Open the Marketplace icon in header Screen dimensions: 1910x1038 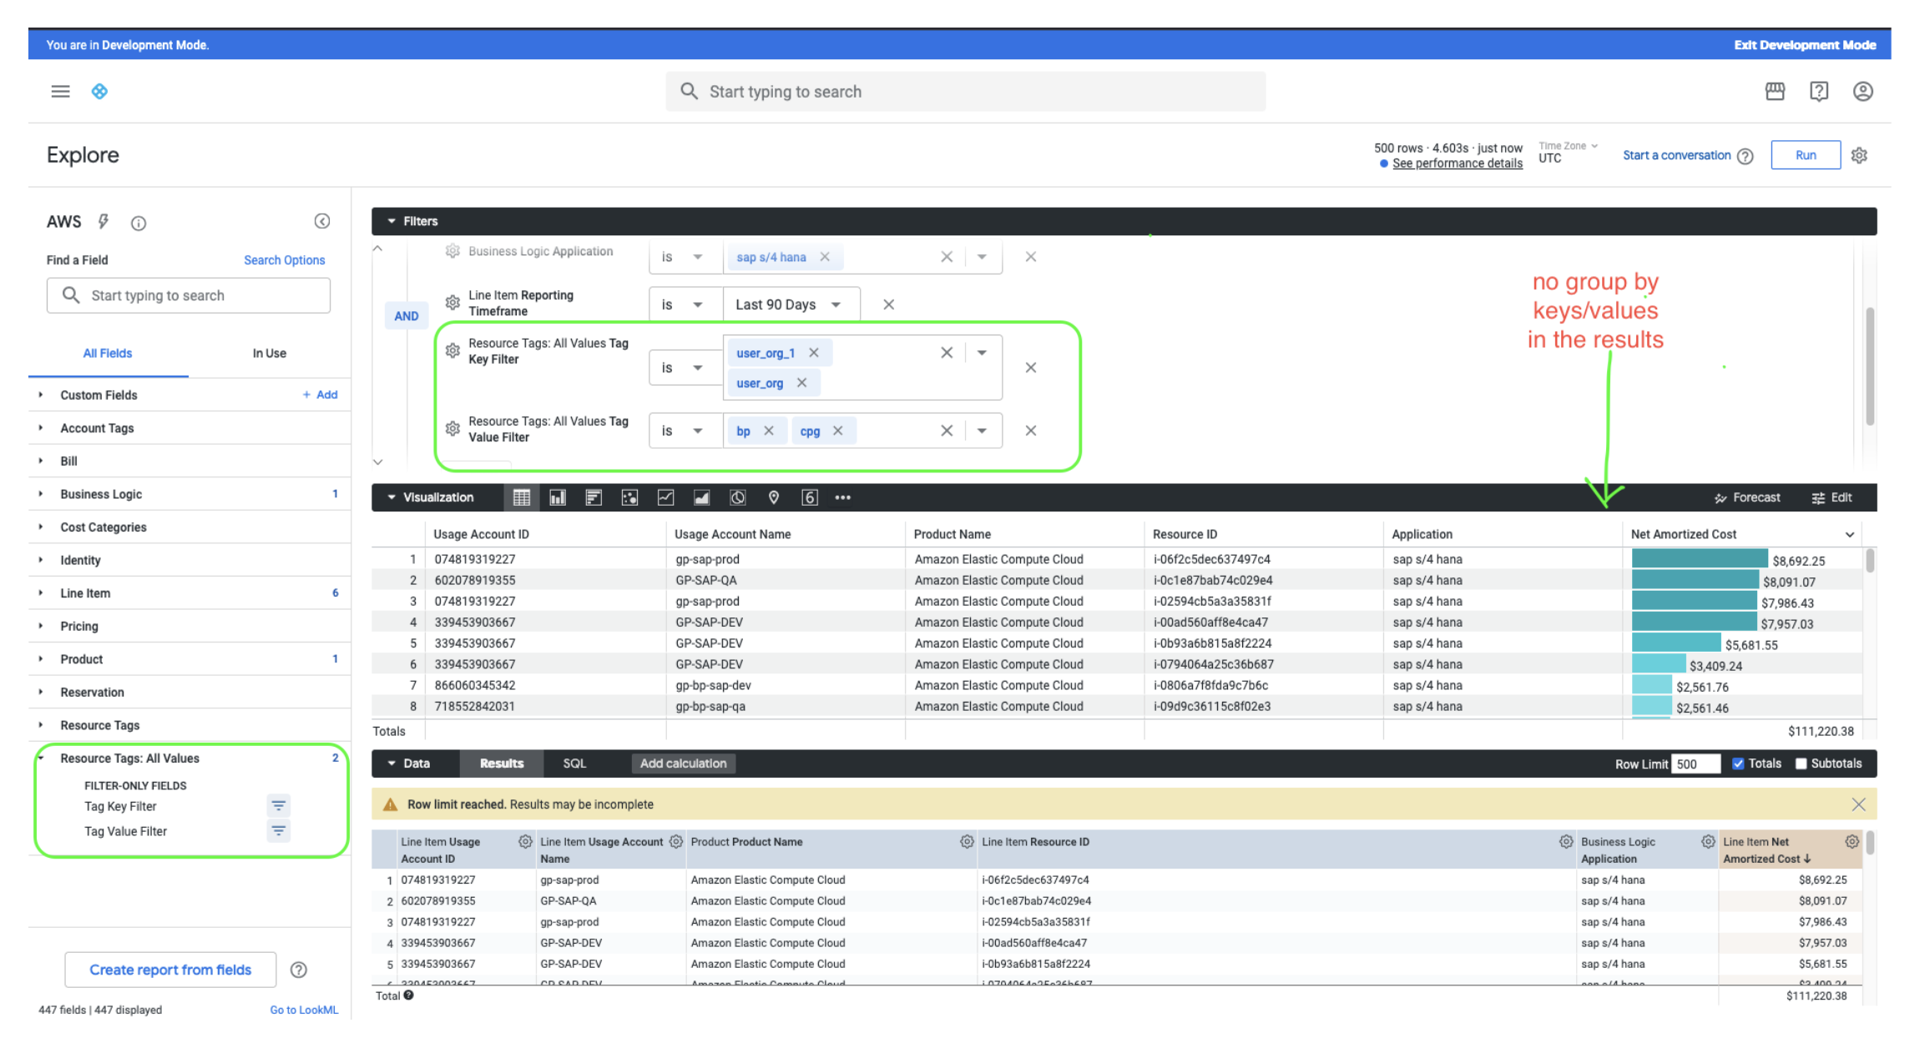(x=1775, y=92)
